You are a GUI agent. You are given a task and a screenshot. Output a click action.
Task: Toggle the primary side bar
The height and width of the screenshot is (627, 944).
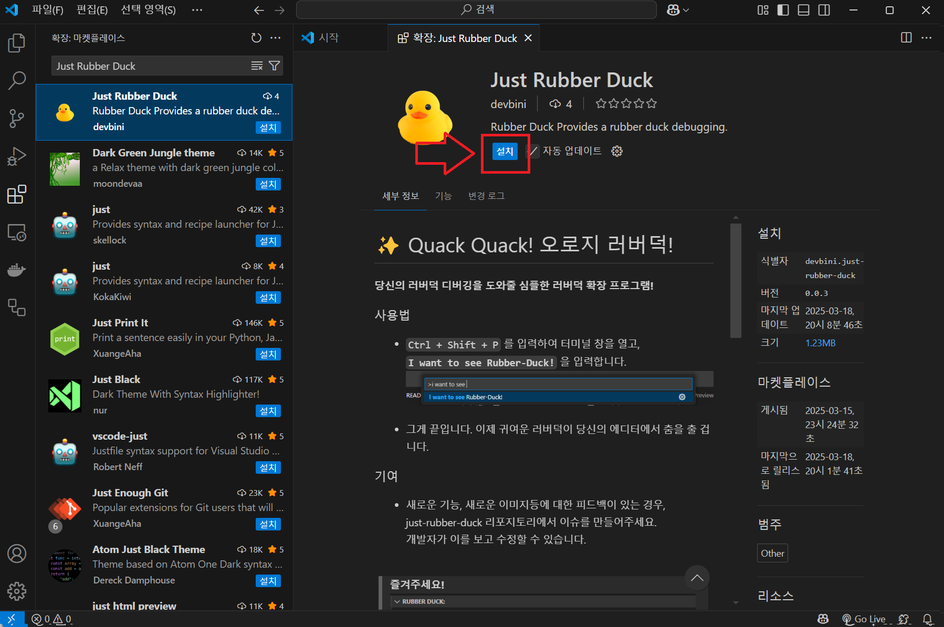[783, 10]
